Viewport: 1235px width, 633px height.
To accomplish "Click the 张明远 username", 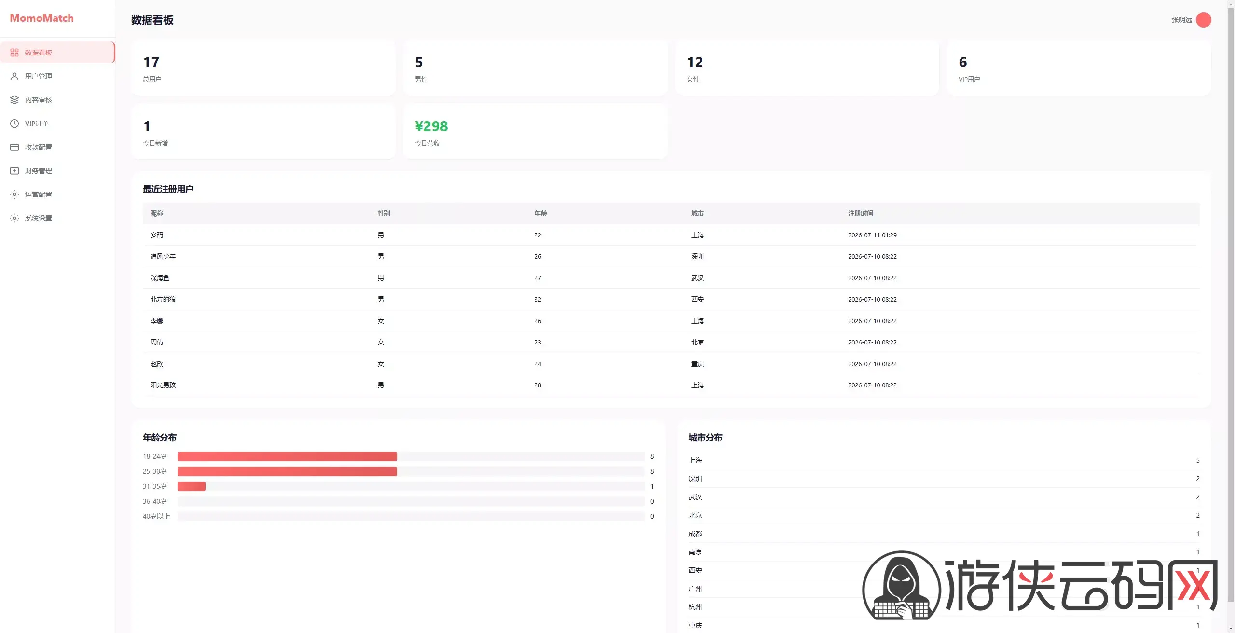I will click(x=1181, y=20).
